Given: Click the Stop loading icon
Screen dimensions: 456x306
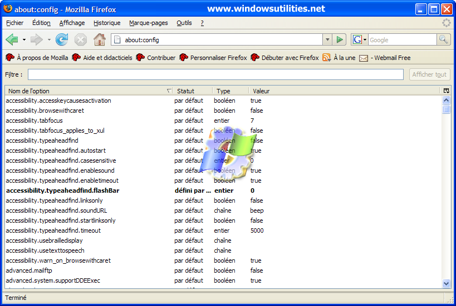Looking at the screenshot, I should 81,40.
